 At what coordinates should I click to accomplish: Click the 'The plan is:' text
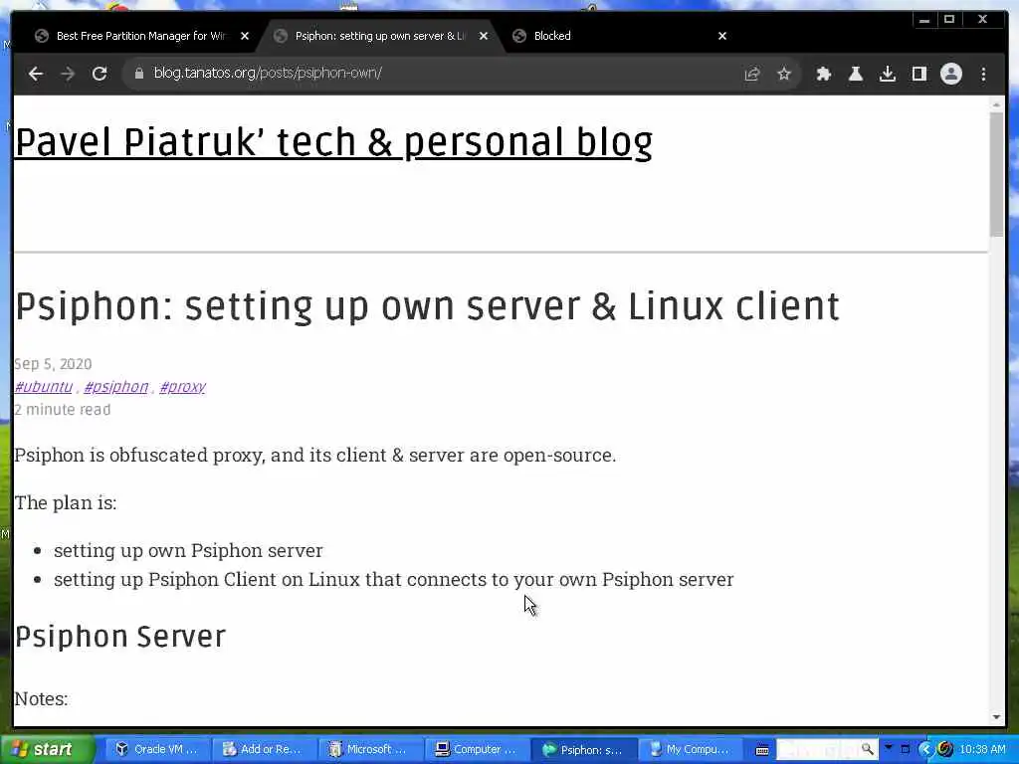point(65,502)
